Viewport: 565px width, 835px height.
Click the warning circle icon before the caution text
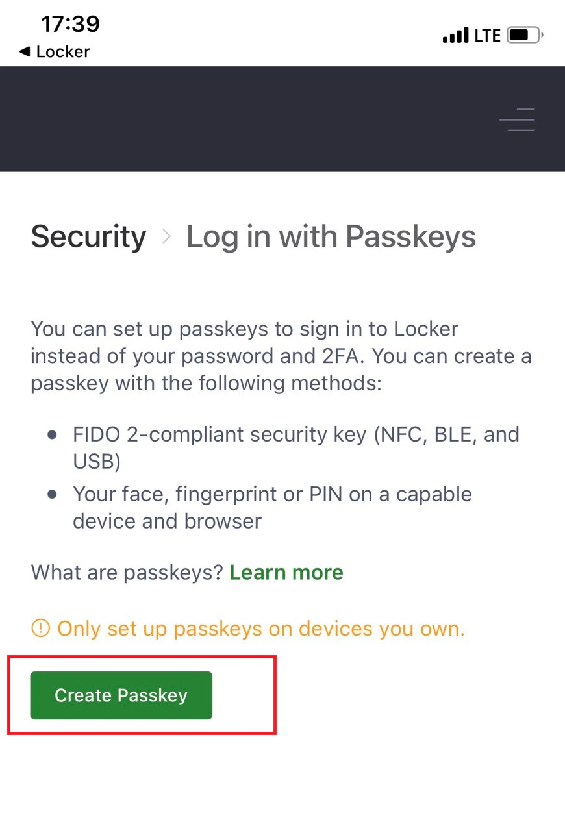40,628
